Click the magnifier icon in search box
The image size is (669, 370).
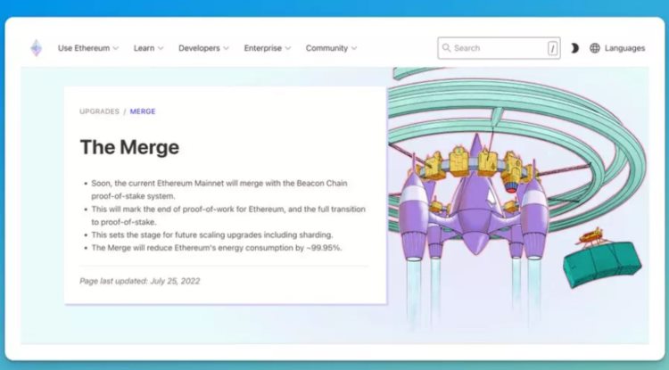[446, 48]
